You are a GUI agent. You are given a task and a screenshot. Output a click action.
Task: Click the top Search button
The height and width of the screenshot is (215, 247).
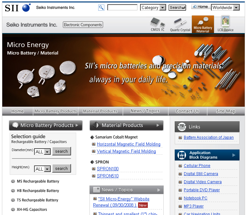(x=177, y=7)
